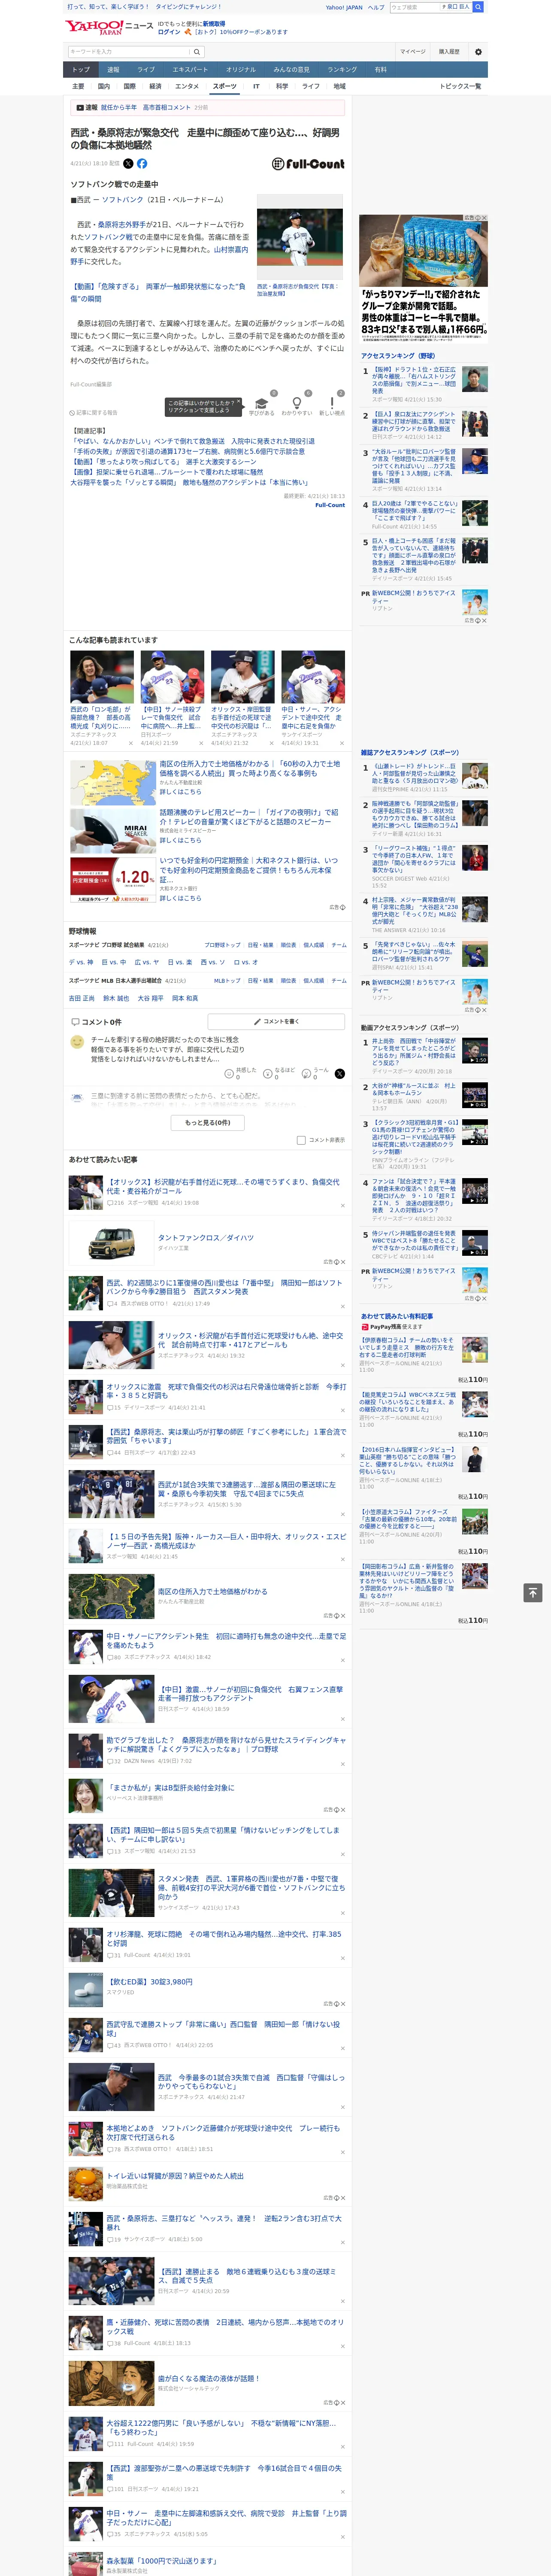Click the 記事に関する報告 report icon link
This screenshot has width=551, height=2576.
[x=94, y=412]
